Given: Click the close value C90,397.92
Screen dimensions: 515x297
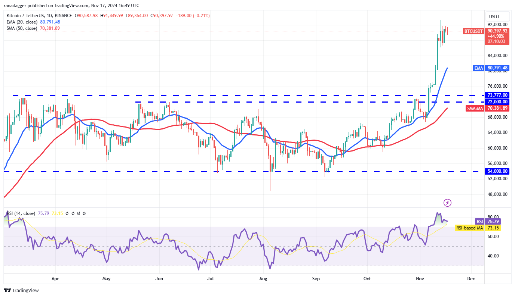Looking at the screenshot, I should (162, 16).
